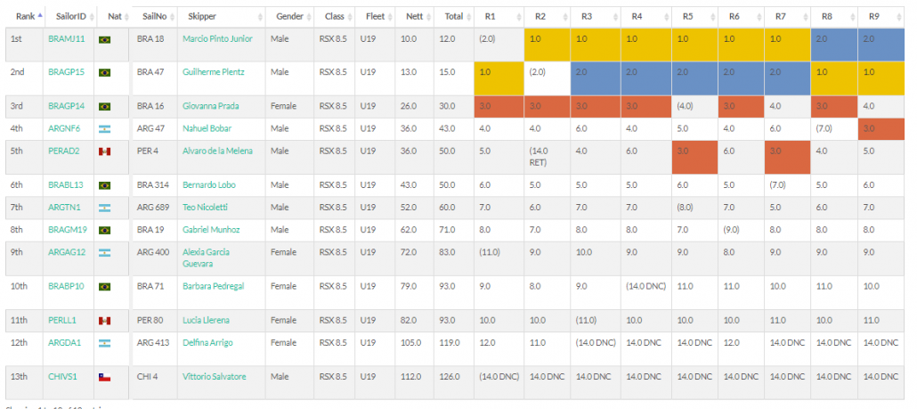917x409 pixels.
Task: Click the Chile flag beside CHIVS1
Action: click(x=105, y=377)
